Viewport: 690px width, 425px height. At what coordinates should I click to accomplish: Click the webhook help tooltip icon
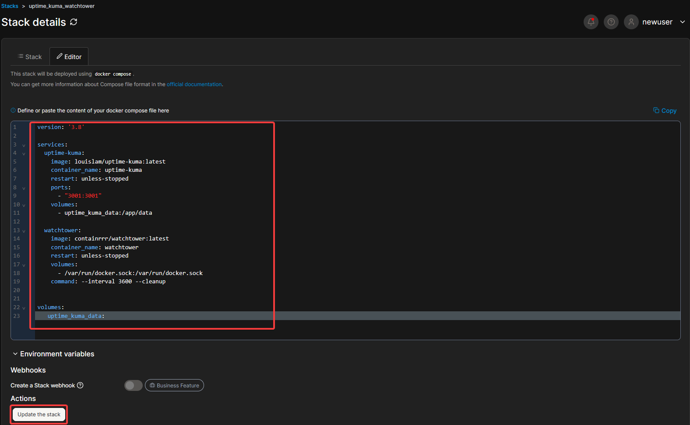tap(80, 385)
